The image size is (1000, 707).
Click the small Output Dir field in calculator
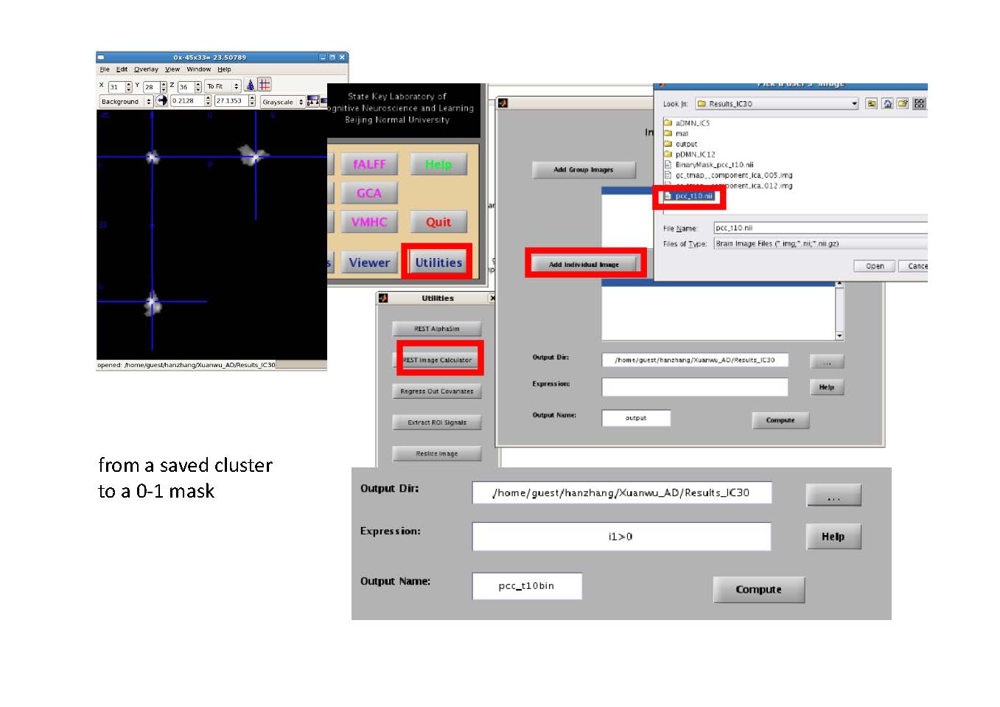pos(695,360)
